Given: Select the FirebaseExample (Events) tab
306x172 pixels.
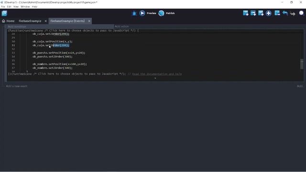Looking at the screenshot, I should [67, 21].
